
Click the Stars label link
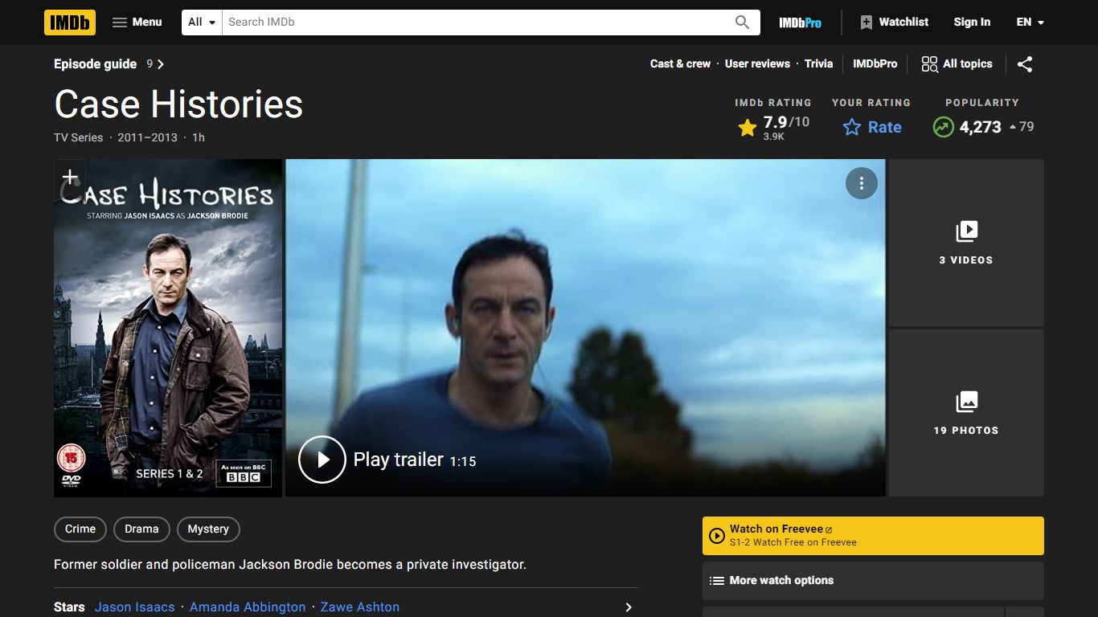click(x=69, y=607)
